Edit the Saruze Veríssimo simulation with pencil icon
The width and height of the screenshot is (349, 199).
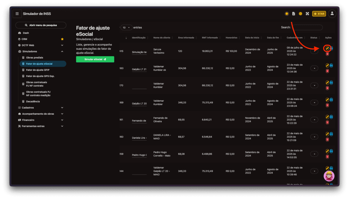click(x=327, y=48)
